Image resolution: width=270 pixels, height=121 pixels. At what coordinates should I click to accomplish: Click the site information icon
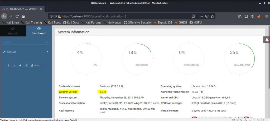tap(51, 16)
